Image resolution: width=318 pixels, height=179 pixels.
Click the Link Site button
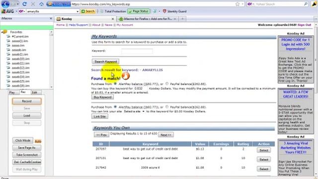99,116
